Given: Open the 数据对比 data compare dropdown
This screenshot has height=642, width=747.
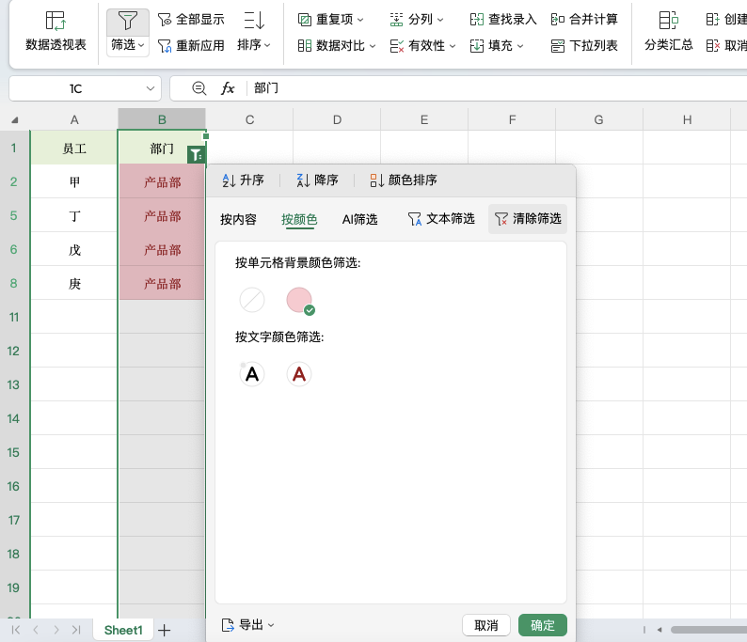Looking at the screenshot, I should (337, 46).
